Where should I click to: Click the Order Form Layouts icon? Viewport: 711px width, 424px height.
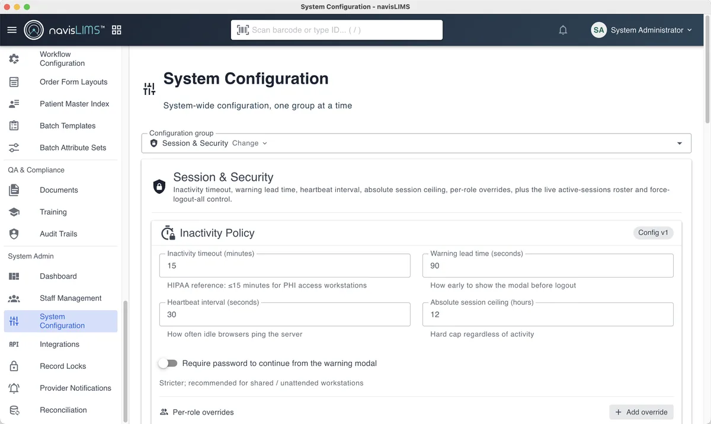point(14,82)
